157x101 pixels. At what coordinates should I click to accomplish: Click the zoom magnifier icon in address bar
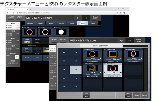[x=117, y=13]
